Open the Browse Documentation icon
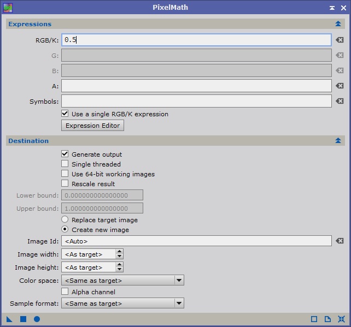Viewport: 351px width, 327px height. pyautogui.click(x=327, y=319)
